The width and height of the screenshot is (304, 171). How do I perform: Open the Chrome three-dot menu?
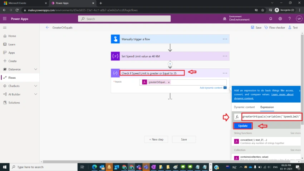[300, 10]
